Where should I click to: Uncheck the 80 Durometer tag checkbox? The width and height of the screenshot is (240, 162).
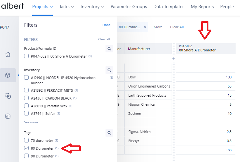[26, 148]
